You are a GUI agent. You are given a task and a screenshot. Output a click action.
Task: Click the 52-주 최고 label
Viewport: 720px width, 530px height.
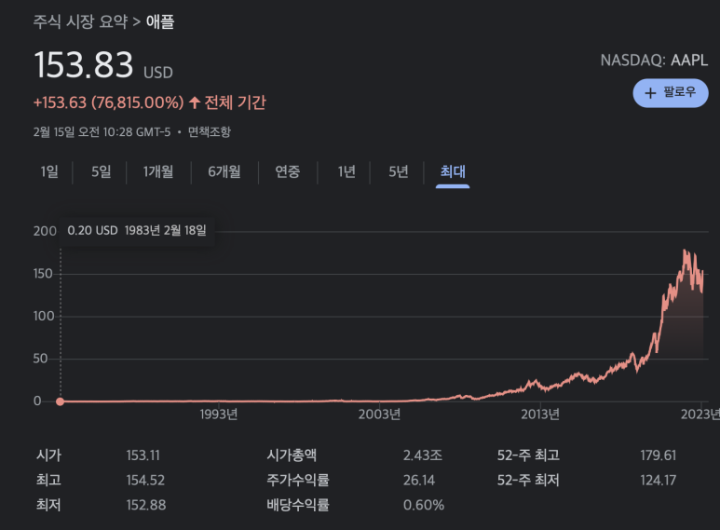point(528,455)
